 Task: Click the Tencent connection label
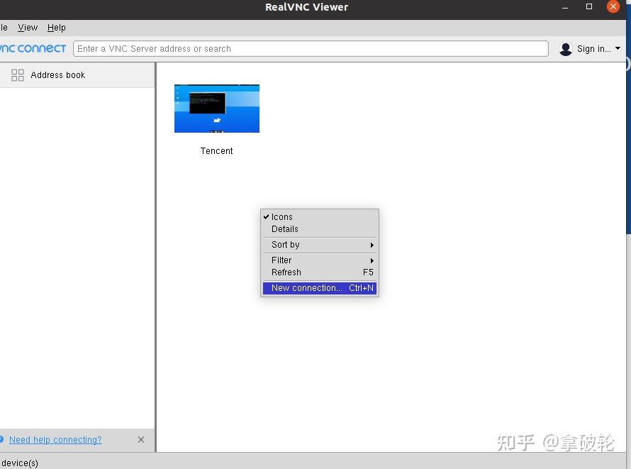click(x=216, y=150)
